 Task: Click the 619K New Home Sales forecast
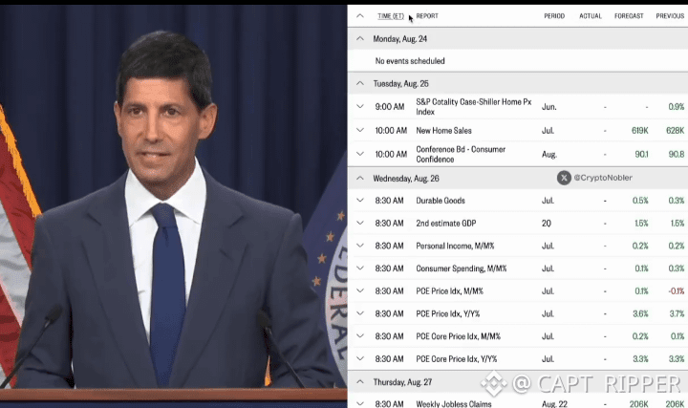click(x=639, y=130)
